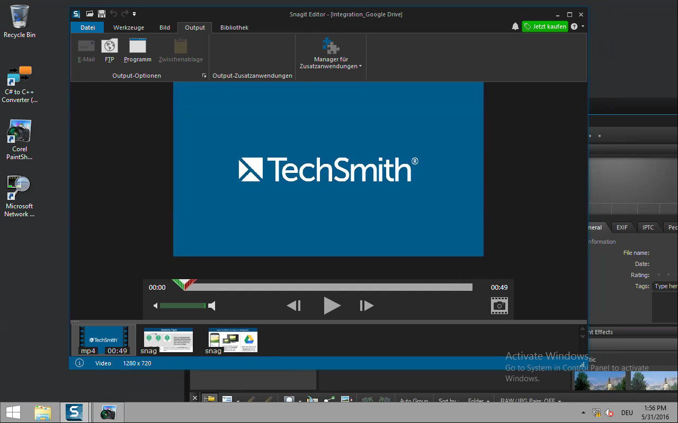Screen dimensions: 678x423
Task: Click the Video label in the status bar
Action: click(103, 363)
